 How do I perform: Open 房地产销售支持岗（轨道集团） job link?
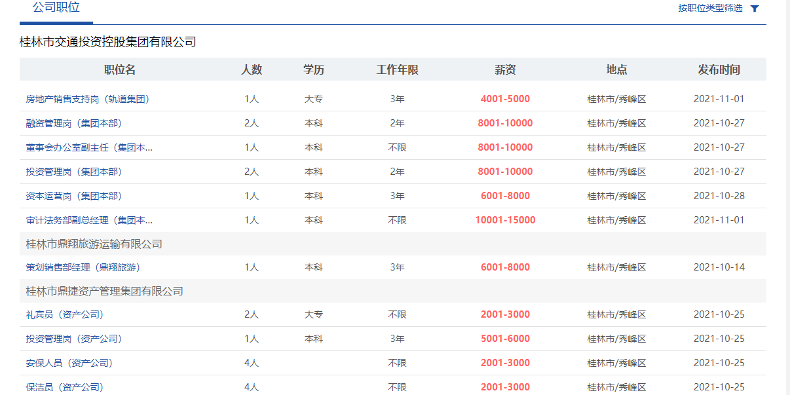(88, 99)
